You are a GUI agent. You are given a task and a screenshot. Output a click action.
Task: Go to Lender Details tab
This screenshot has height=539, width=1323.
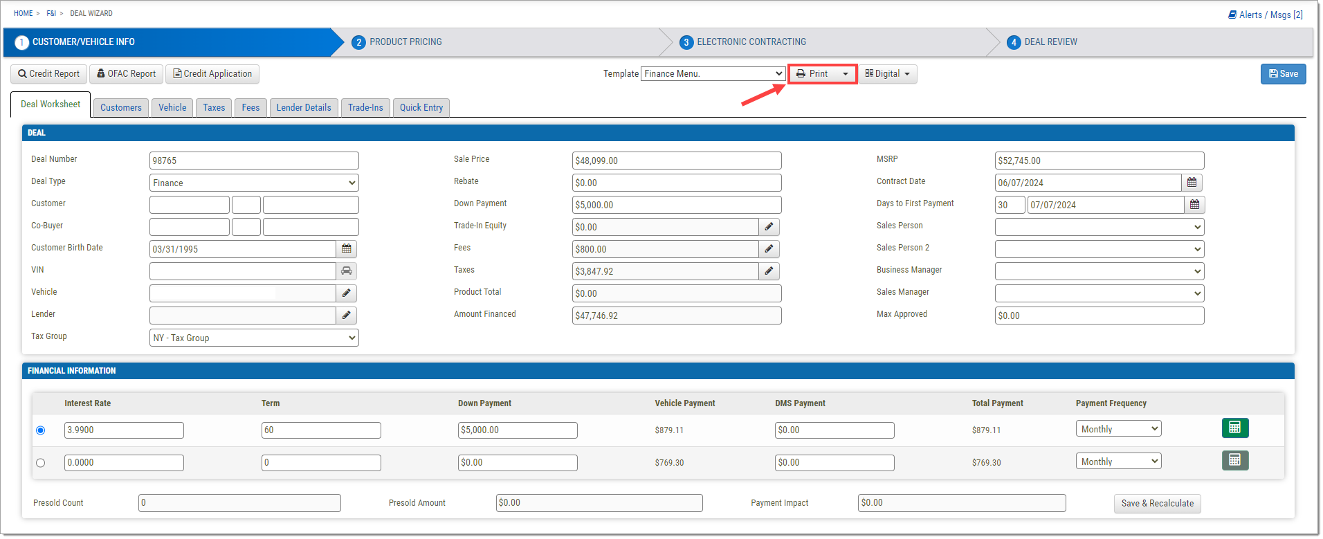pos(304,108)
